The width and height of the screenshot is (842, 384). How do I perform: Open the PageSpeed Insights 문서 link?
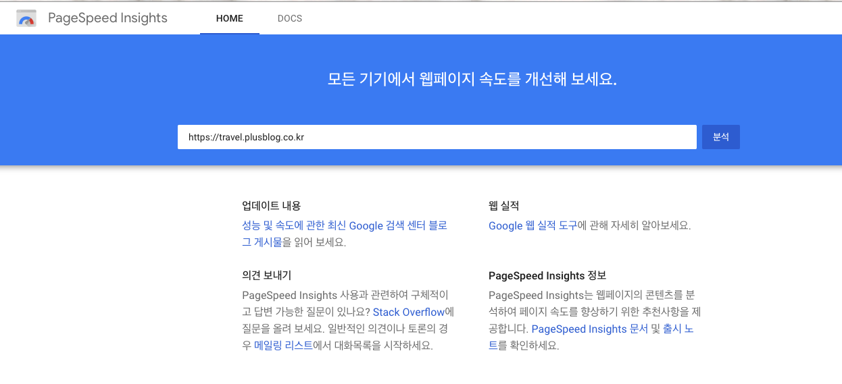pos(590,329)
